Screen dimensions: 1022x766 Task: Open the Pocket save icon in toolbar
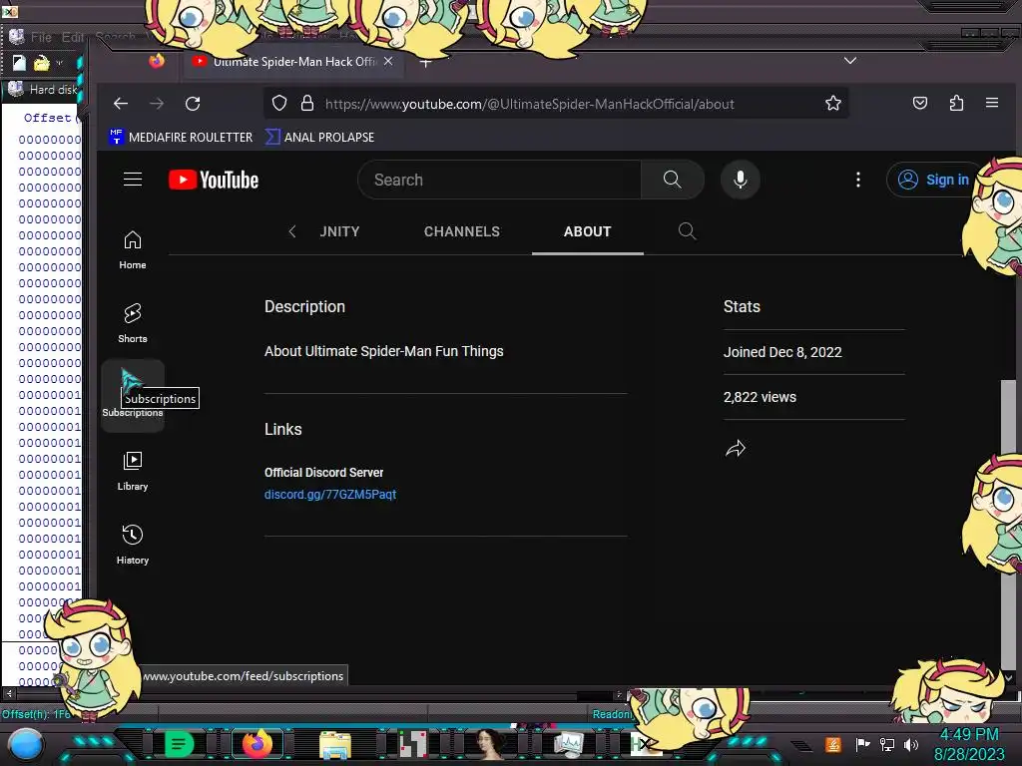[x=919, y=103]
